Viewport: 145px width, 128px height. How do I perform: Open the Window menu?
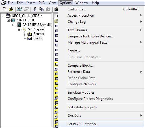[82, 3]
